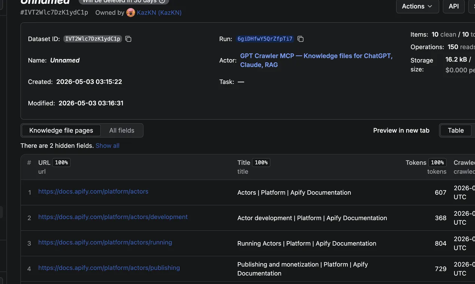Click the URL 100% fill badge
Viewport: 475px width, 284px height.
[61, 163]
